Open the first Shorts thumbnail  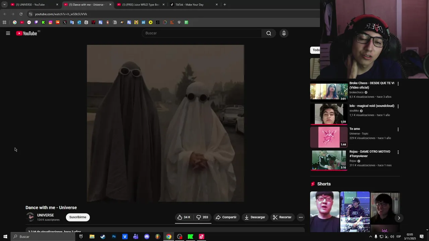(324, 212)
